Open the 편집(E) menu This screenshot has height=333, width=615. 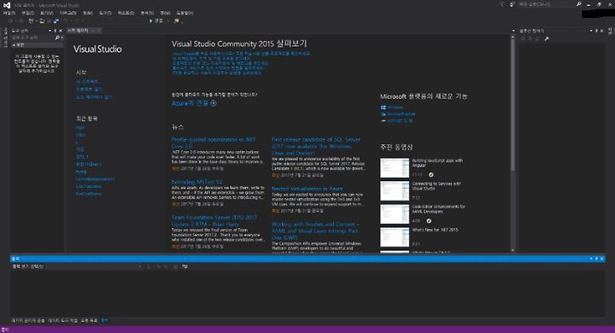tap(27, 13)
